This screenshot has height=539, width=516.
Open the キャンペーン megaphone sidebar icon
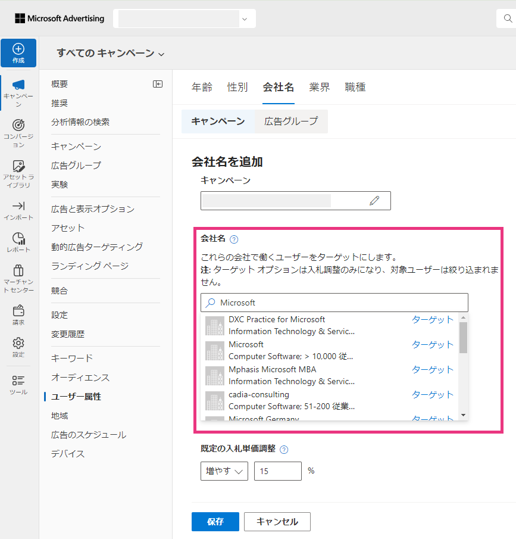[x=18, y=85]
